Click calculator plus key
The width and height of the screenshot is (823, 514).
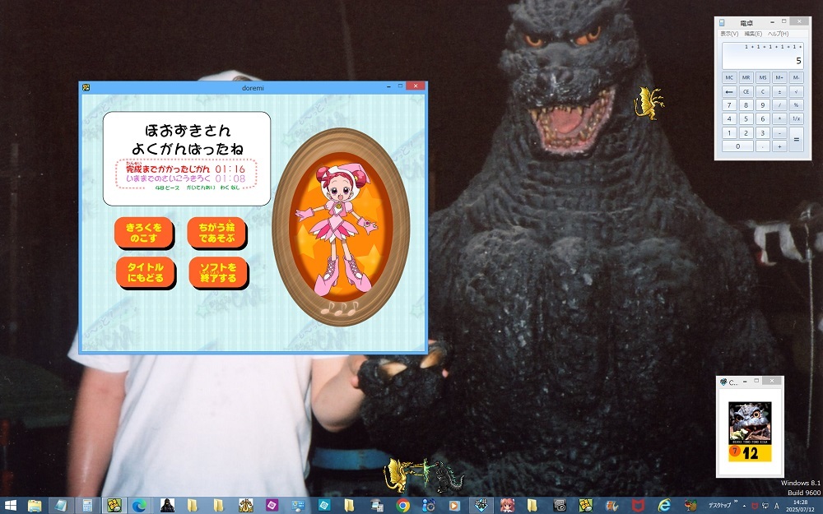[779, 146]
